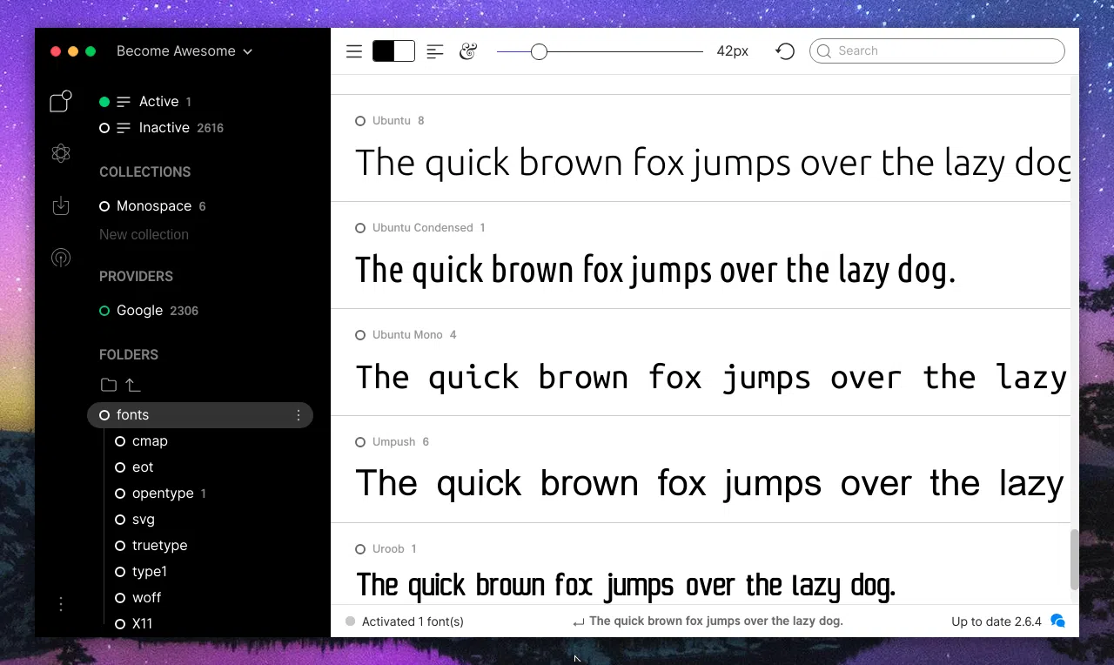This screenshot has height=665, width=1114.
Task: Select the Google provider entry
Action: point(140,311)
